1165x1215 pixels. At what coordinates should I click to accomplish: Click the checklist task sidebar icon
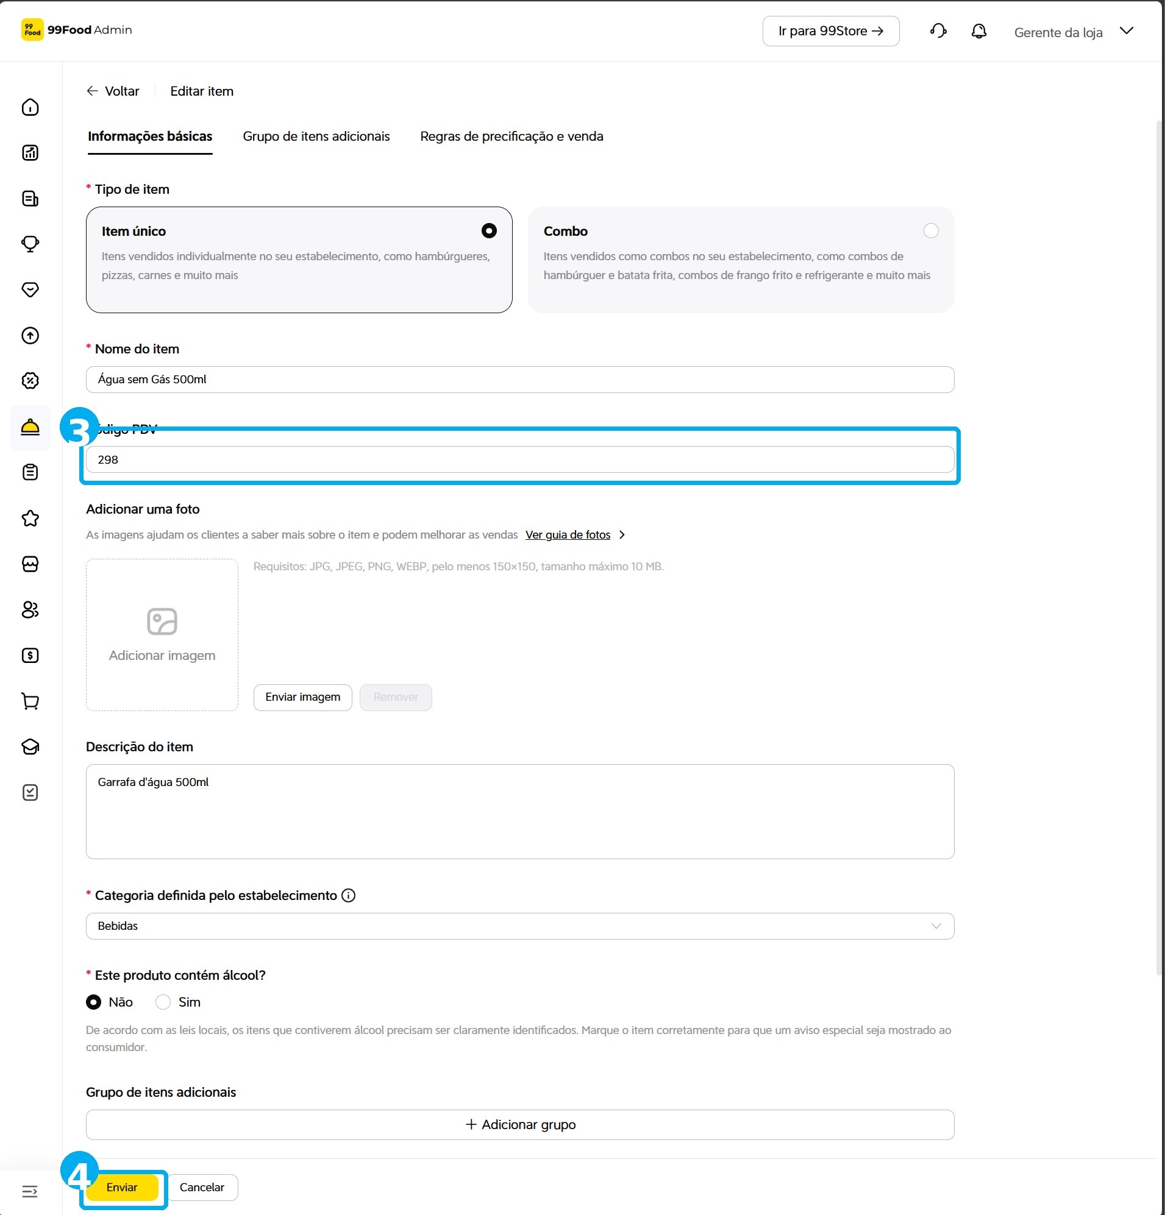pyautogui.click(x=30, y=792)
